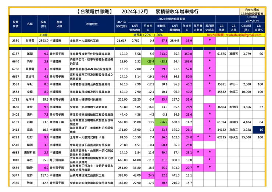Click the 聖暉* name cell

(30, 167)
